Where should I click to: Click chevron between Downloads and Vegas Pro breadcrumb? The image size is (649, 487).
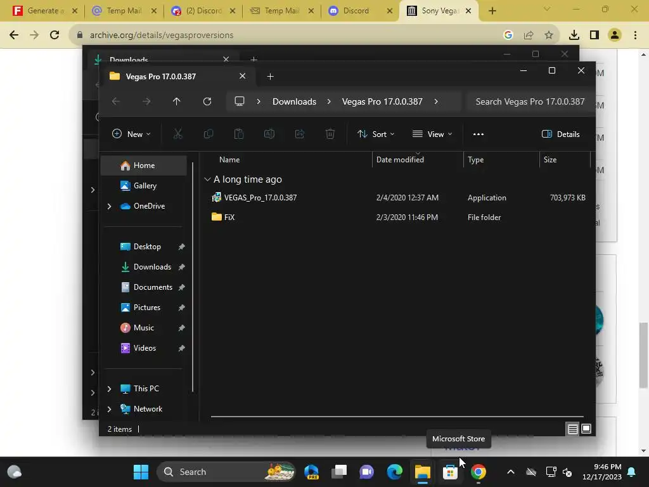tap(329, 101)
